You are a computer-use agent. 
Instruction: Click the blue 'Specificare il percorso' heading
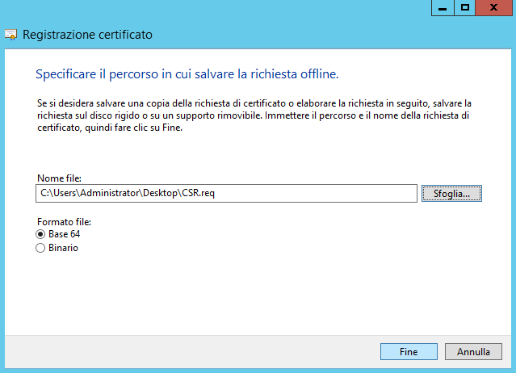coord(187,74)
